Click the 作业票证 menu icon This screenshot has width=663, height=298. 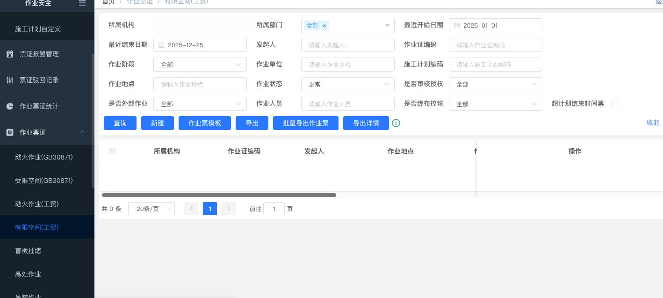tap(10, 132)
